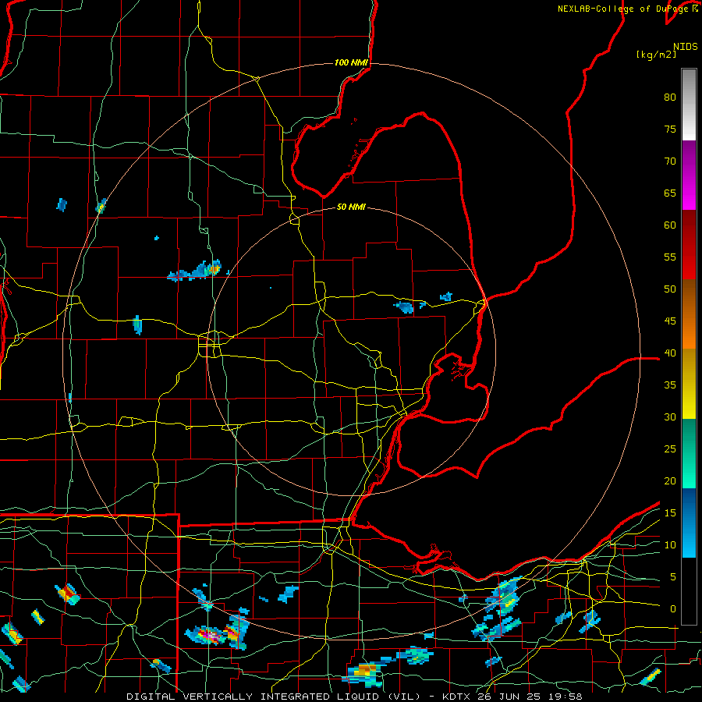Screen dimensions: 702x702
Task: Click the 60 value on the legend
Action: coord(670,225)
